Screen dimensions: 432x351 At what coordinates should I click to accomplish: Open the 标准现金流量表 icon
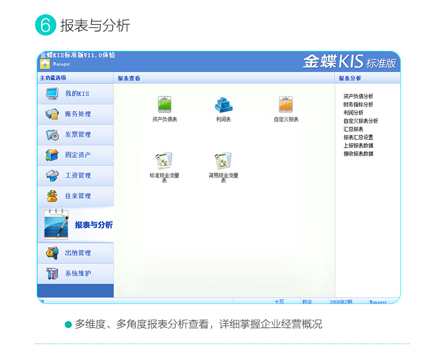click(x=164, y=161)
